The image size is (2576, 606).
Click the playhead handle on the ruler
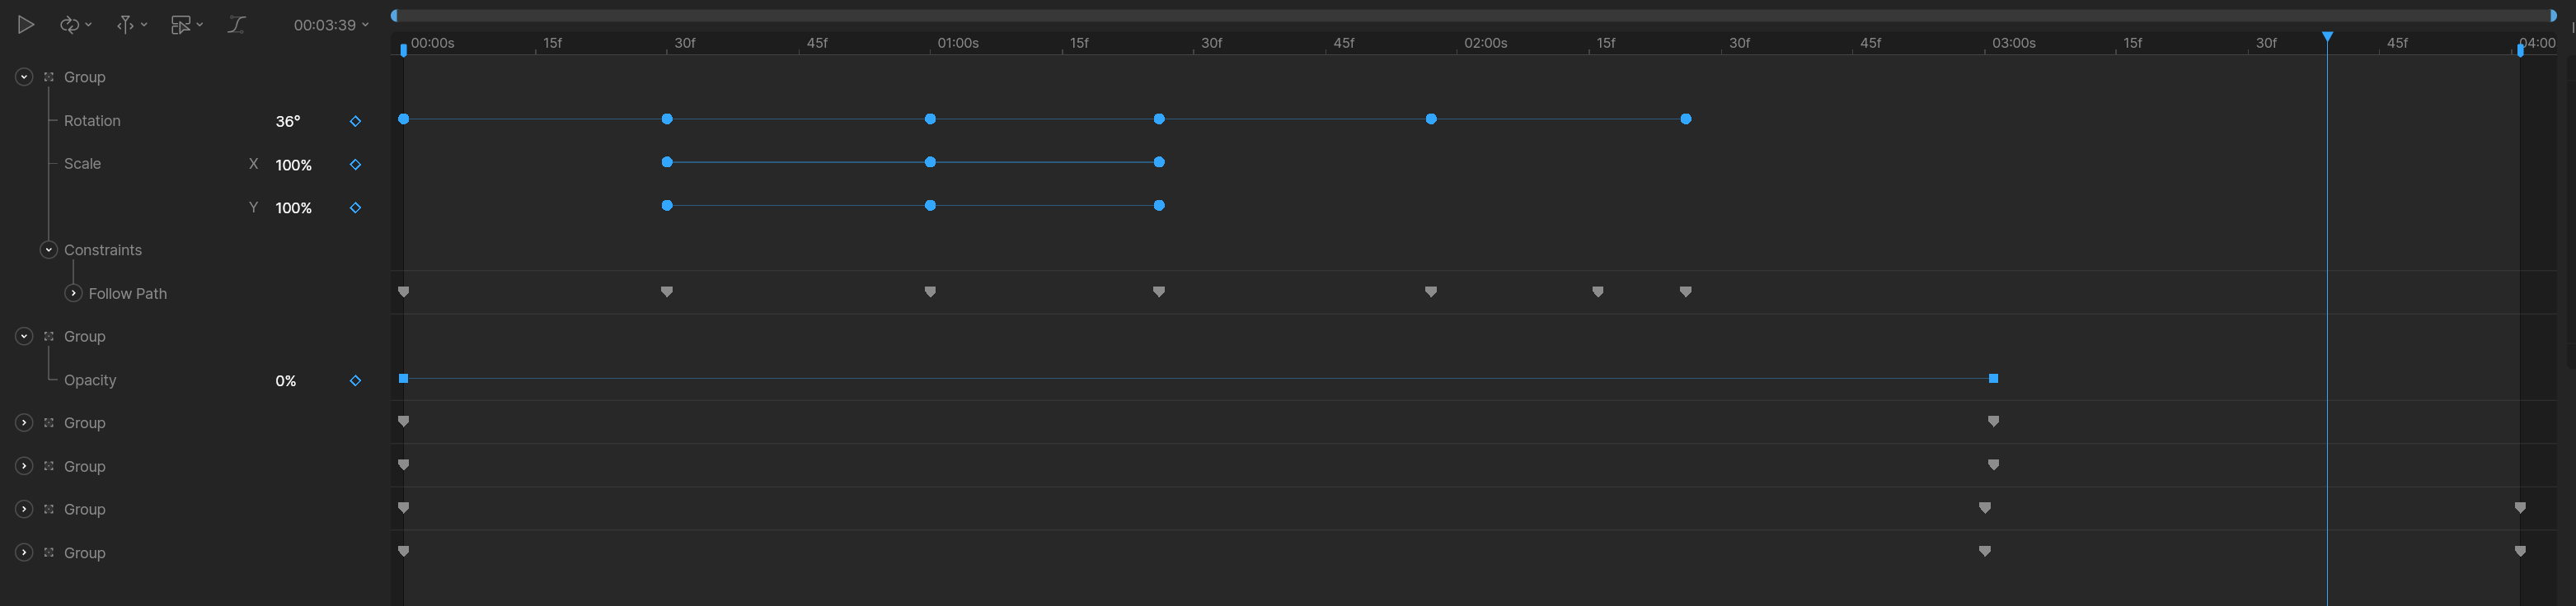[x=2327, y=36]
